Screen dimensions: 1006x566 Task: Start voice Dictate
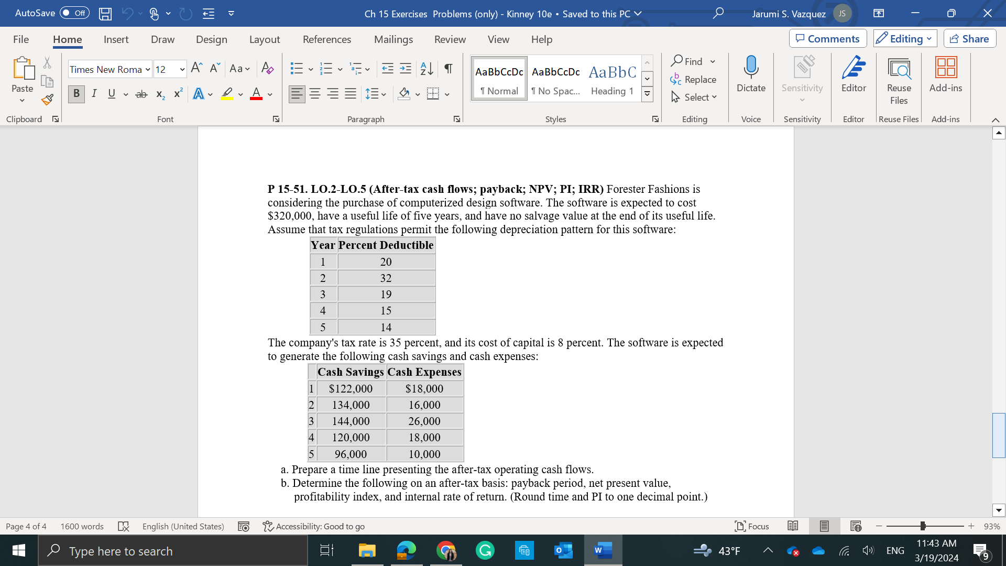(751, 76)
